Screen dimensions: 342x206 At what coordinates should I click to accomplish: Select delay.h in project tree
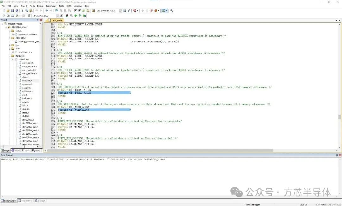[26, 77]
